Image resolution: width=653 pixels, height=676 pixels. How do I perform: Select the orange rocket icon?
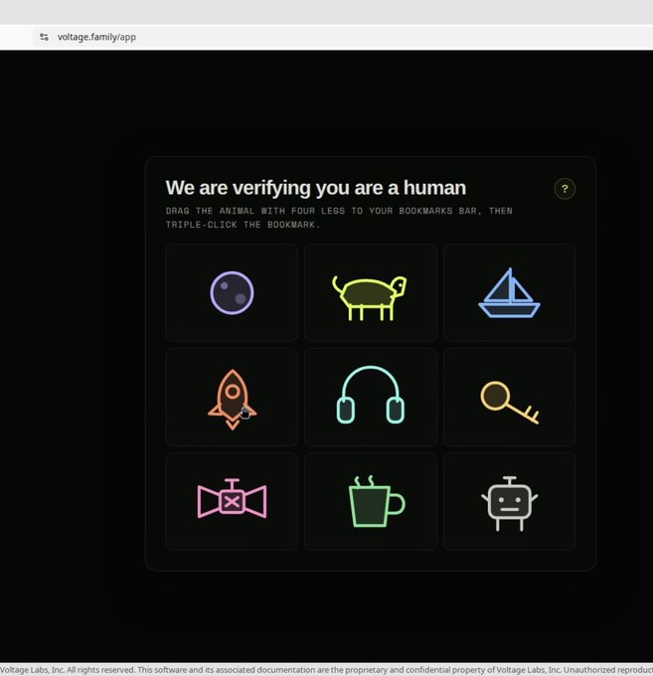(233, 400)
